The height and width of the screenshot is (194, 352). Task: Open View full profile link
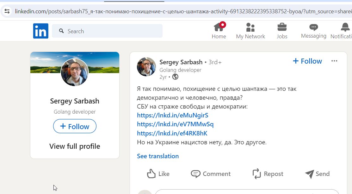click(x=75, y=146)
